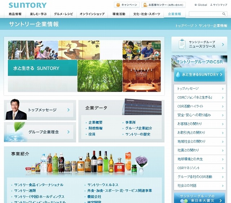Open the 役員 link

click(92, 134)
